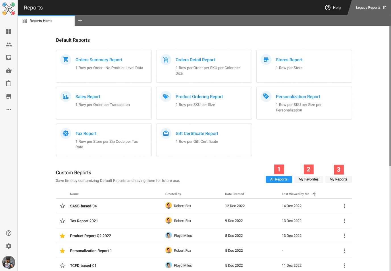This screenshot has width=391, height=271.
Task: Toggle favorite star for Tax Report 2021
Action: tap(63, 221)
